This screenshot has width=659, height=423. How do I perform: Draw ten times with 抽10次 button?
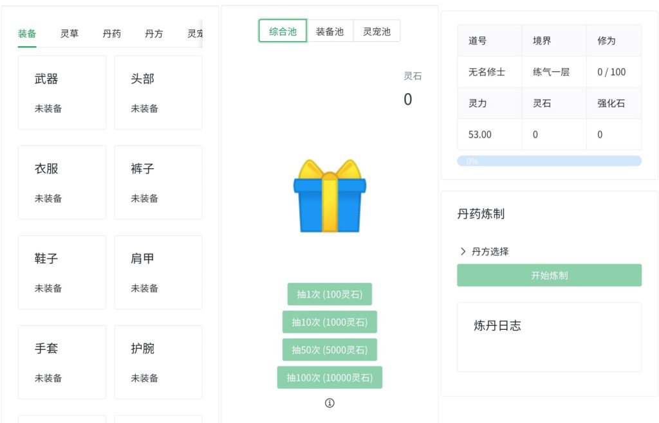329,321
